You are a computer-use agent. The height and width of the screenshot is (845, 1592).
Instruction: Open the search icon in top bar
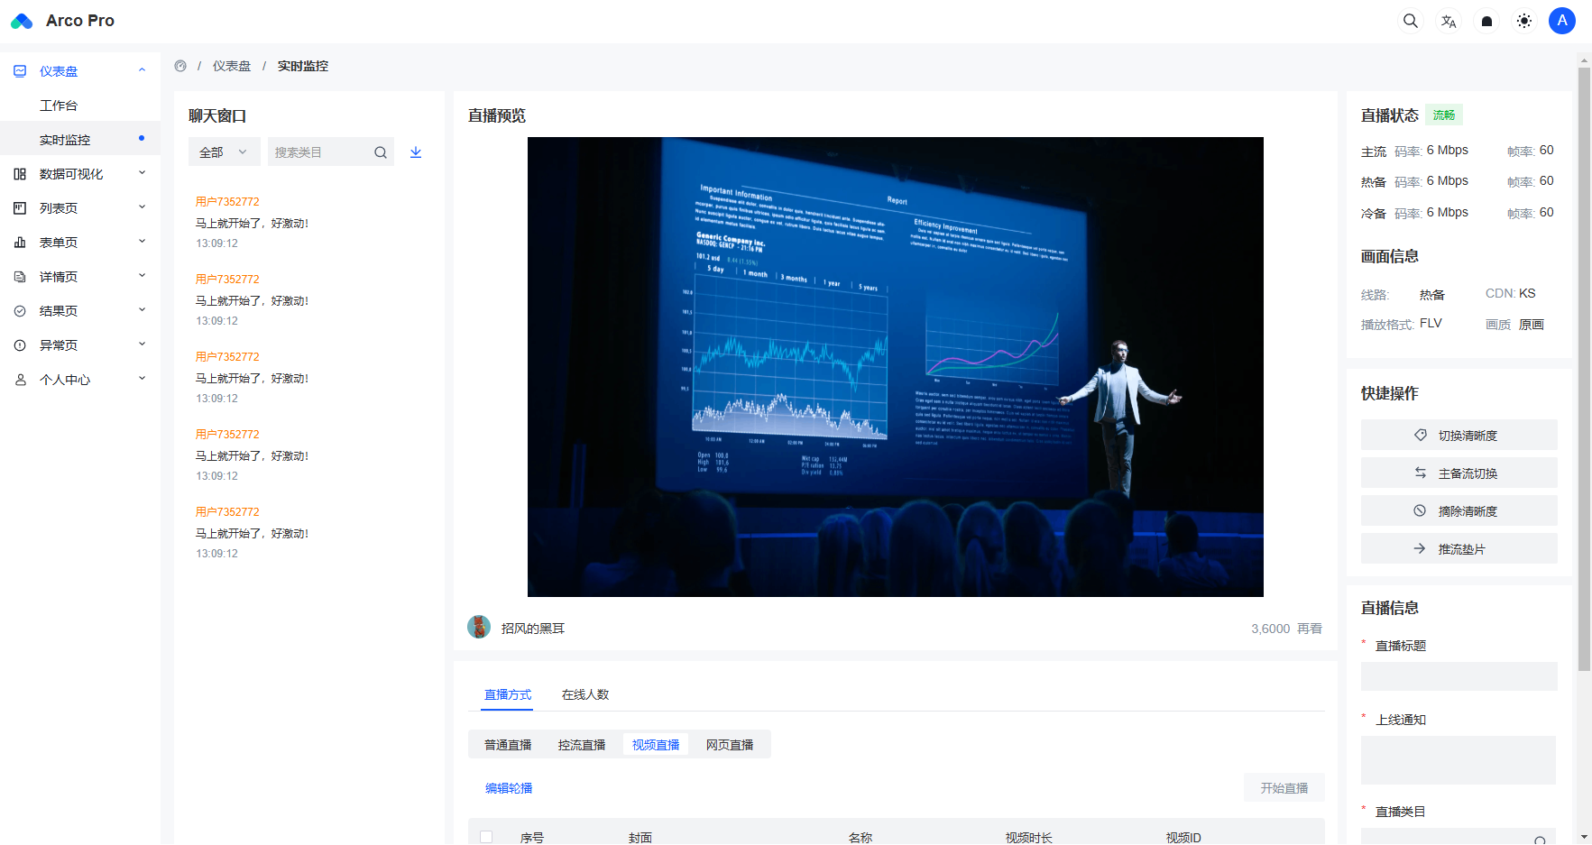tap(1411, 21)
